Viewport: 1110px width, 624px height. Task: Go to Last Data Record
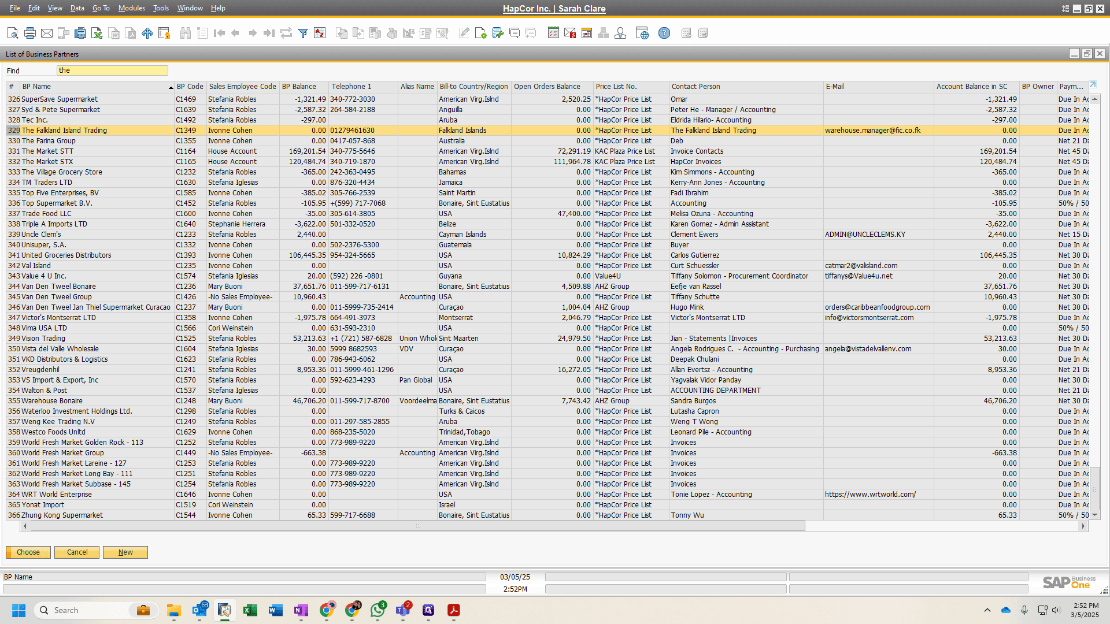269,33
